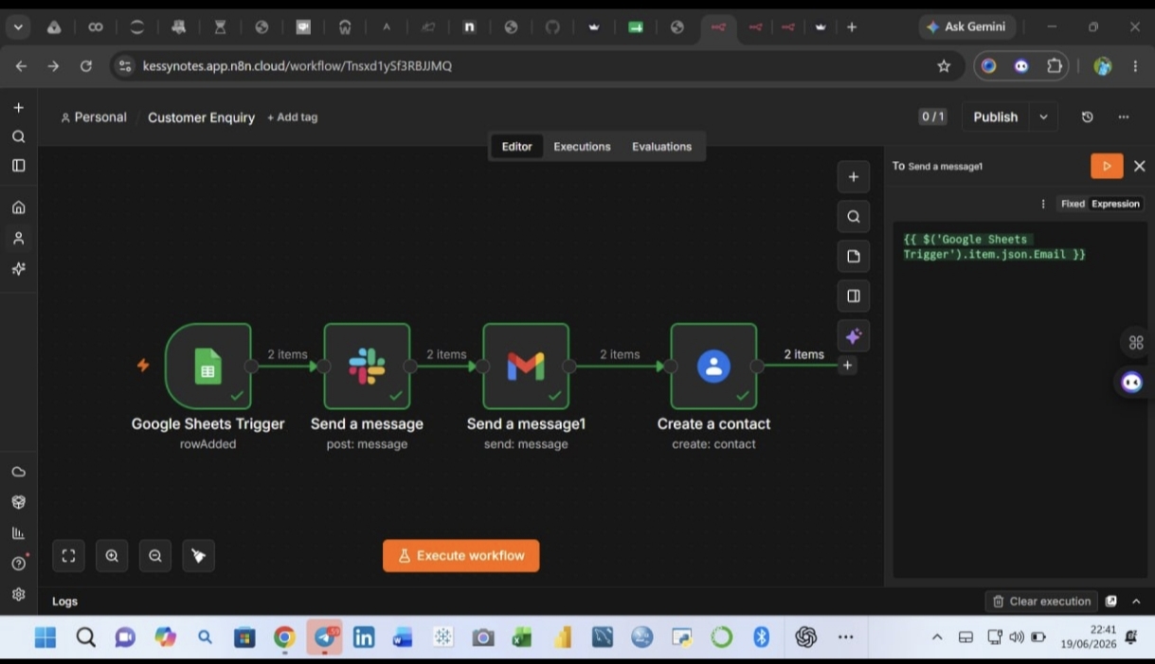Viewport: 1155px width, 664px height.
Task: Open workflow history clock icon
Action: pyautogui.click(x=1087, y=117)
